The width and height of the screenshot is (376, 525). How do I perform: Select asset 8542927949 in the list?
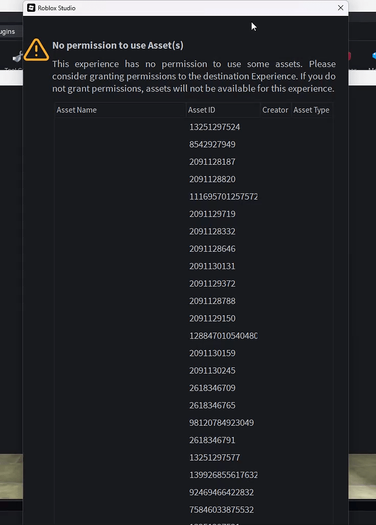[x=212, y=144]
